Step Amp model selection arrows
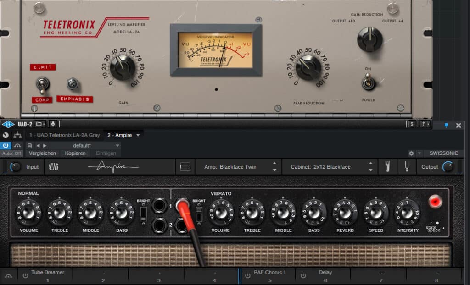The image size is (470, 285). 274,167
